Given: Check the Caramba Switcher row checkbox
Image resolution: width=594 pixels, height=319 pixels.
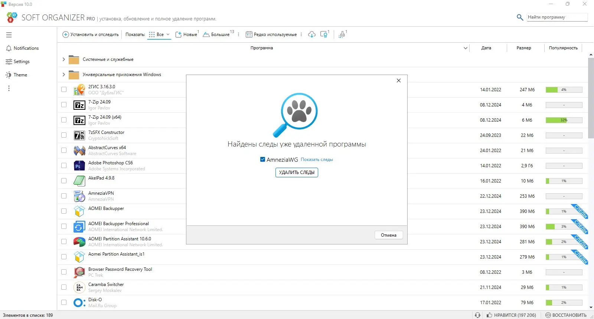Looking at the screenshot, I should 64,287.
